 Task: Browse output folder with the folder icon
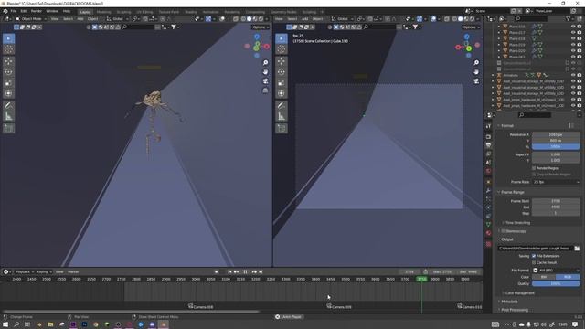tap(577, 248)
